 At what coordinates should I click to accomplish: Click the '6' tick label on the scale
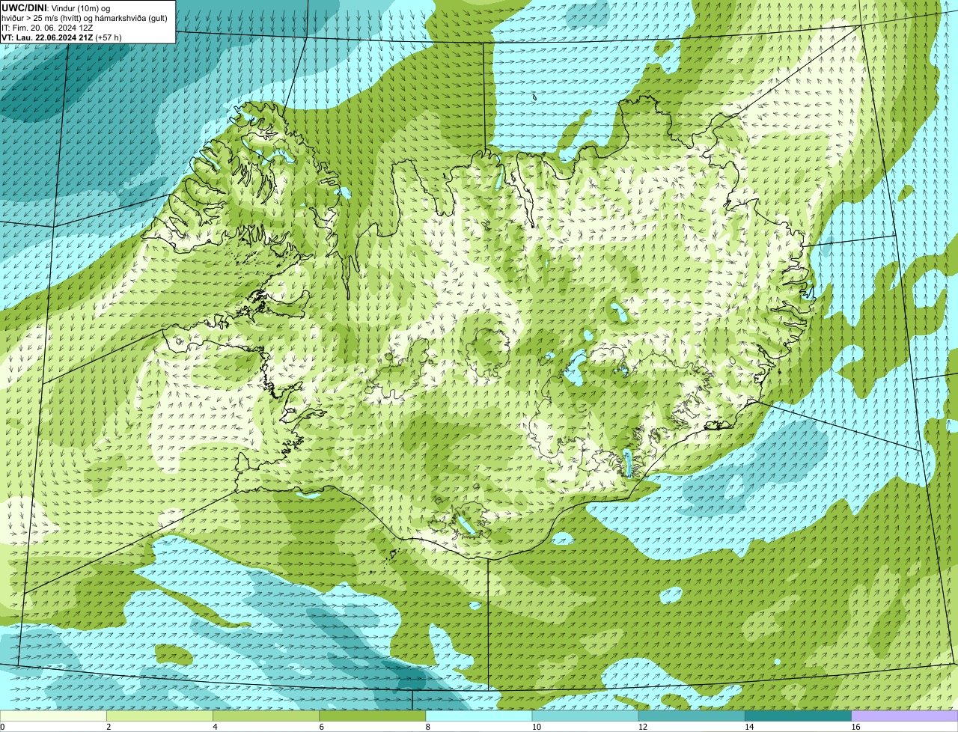(322, 727)
